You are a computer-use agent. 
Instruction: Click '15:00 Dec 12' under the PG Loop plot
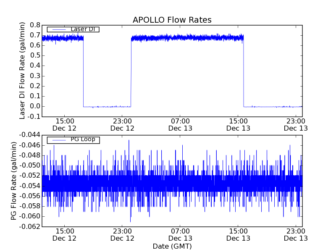coord(65,235)
